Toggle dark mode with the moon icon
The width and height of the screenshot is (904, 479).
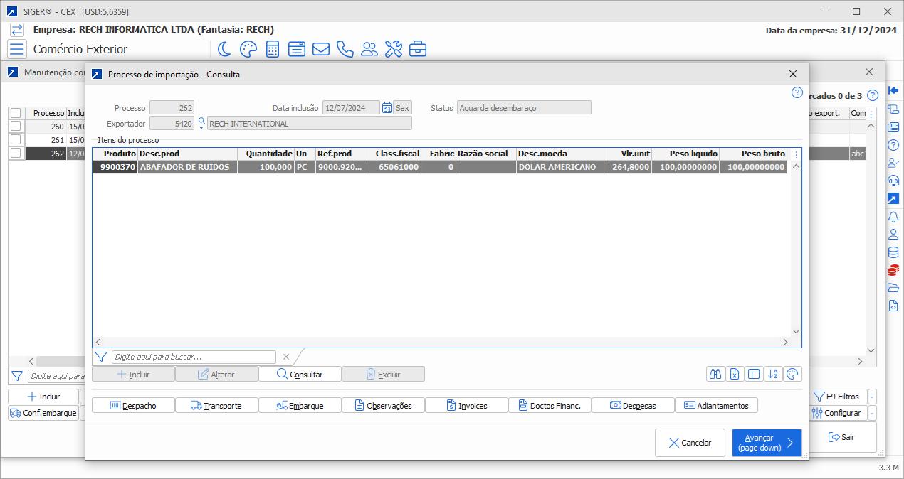[x=224, y=49]
